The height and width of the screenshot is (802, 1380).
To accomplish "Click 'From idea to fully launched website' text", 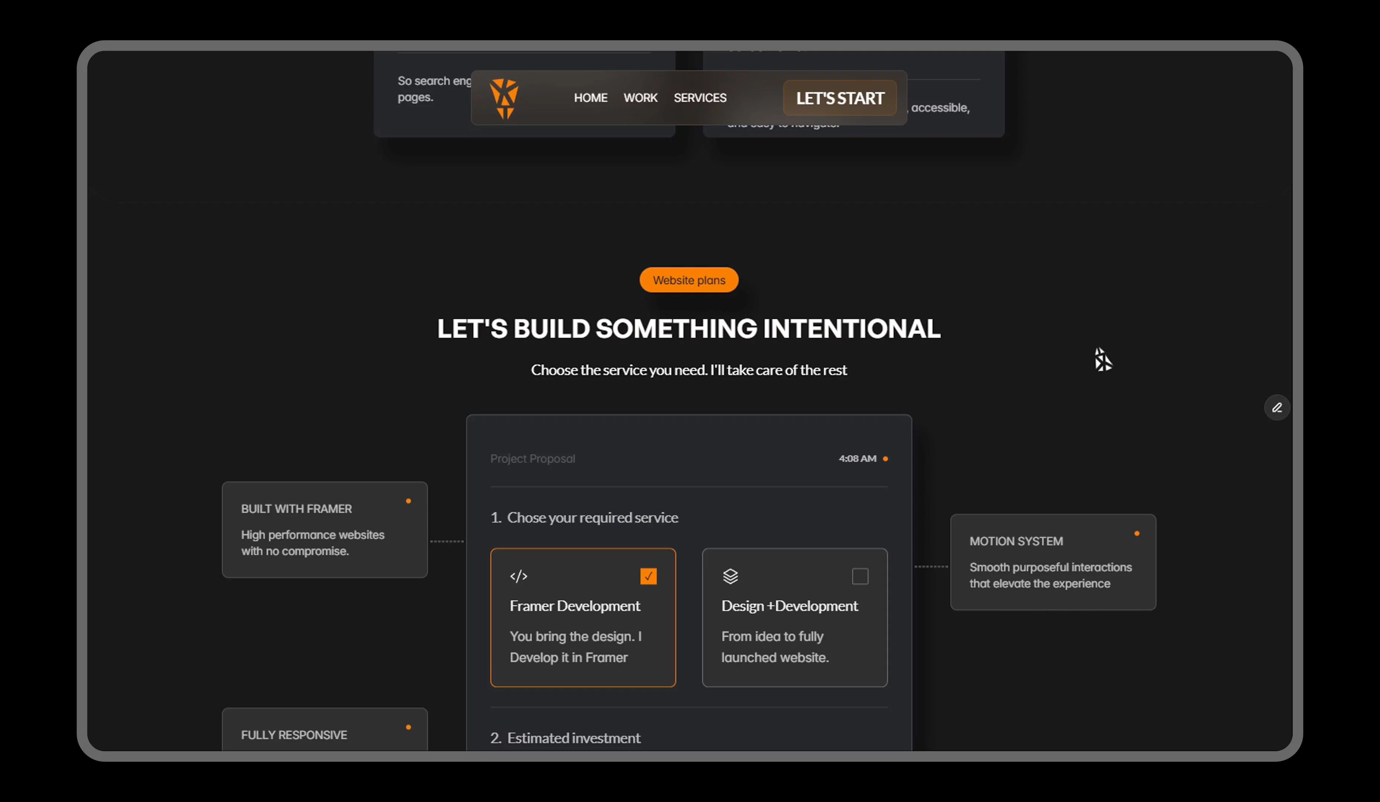I will click(x=775, y=646).
